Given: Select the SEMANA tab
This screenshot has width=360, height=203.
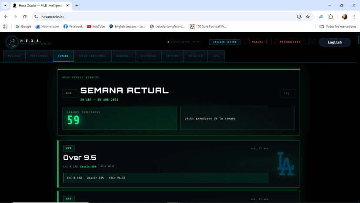Looking at the screenshot, I should pos(63,56).
